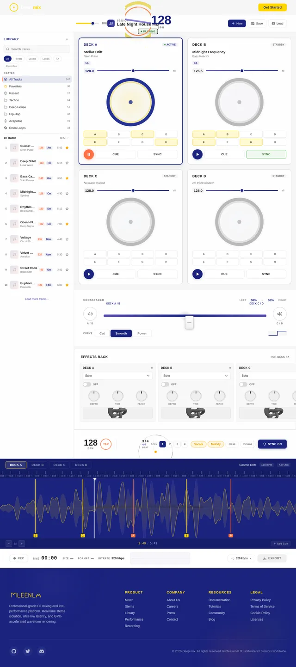This screenshot has width=296, height=667.
Task: Create a New session
Action: tap(237, 24)
